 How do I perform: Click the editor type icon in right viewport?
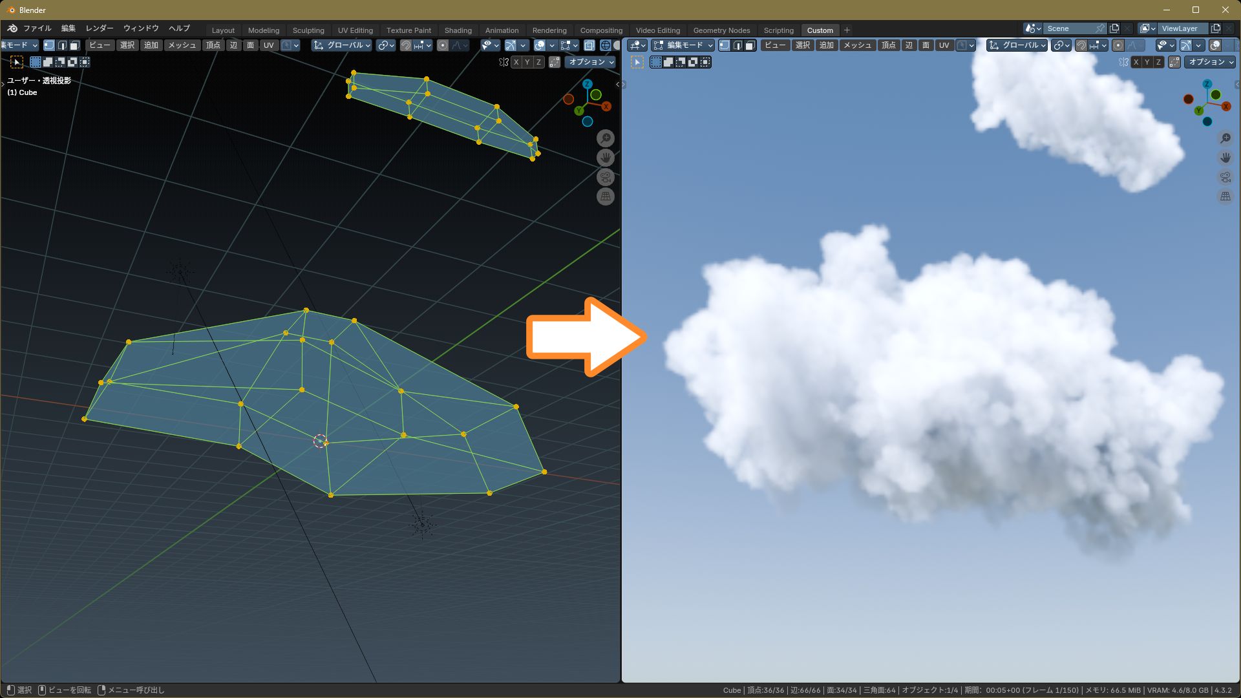pos(637,45)
